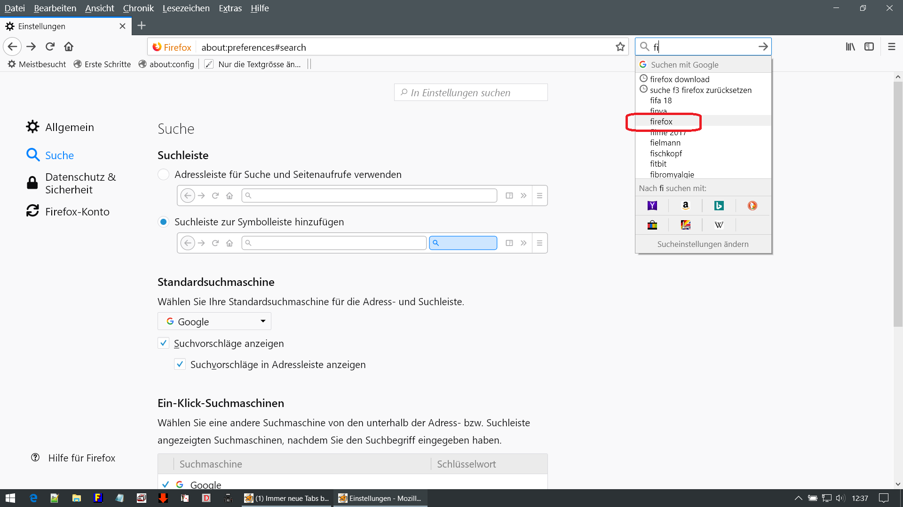Select Adressleiste für Suche radio button
903x507 pixels.
[x=163, y=175]
